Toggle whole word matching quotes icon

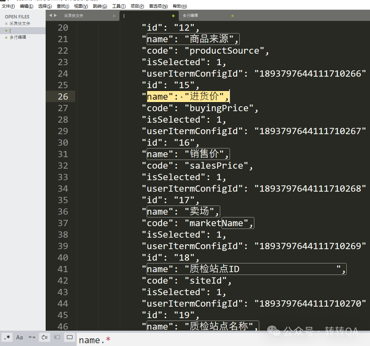[x=32, y=337]
